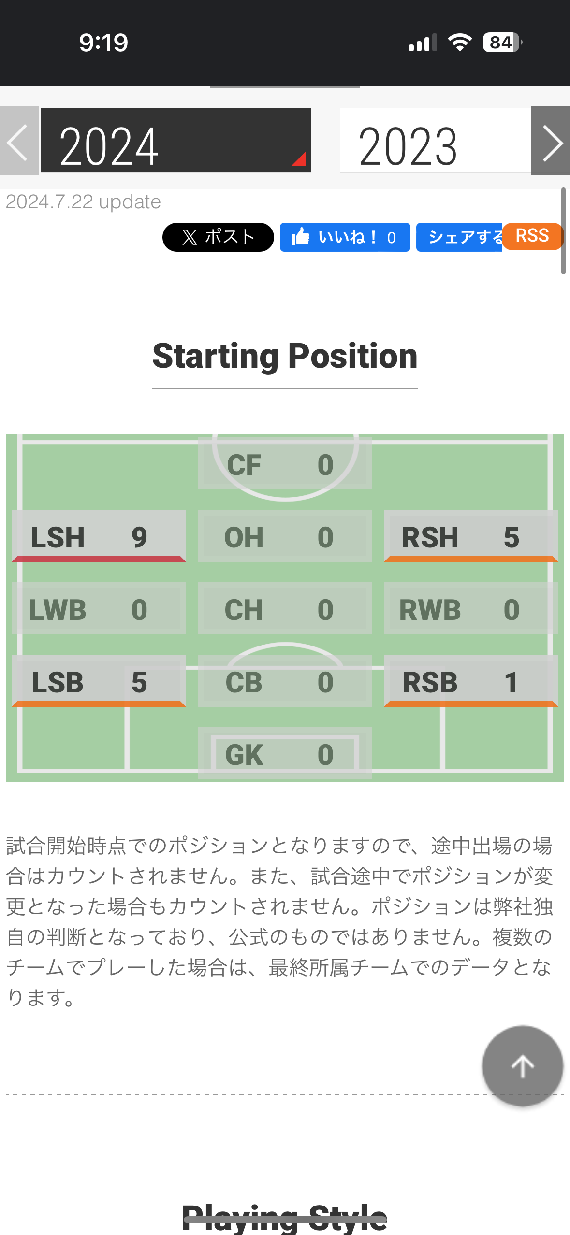Screen dimensions: 570x1235
Task: Tap the X Post share button
Action: pyautogui.click(x=218, y=237)
